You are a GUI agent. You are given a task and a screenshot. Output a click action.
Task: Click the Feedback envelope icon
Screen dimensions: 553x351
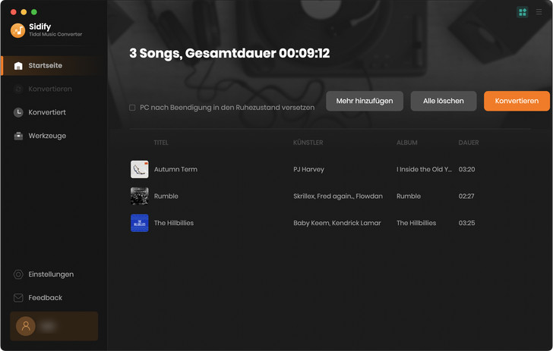(18, 298)
